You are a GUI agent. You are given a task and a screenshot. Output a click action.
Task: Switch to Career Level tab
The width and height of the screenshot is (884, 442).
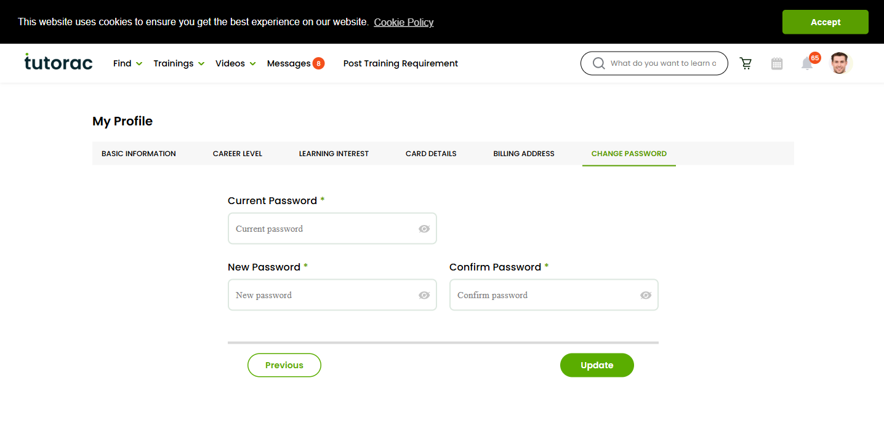click(238, 154)
